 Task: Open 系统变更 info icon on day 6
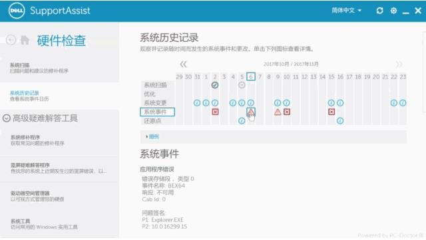click(x=251, y=103)
